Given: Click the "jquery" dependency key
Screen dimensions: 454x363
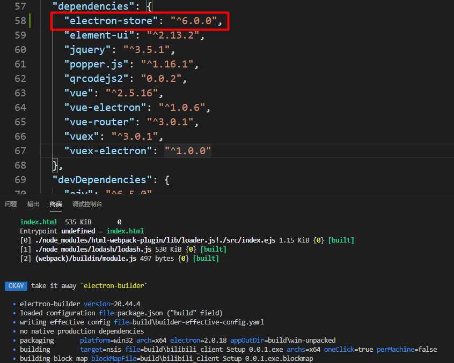Looking at the screenshot, I should (86, 50).
